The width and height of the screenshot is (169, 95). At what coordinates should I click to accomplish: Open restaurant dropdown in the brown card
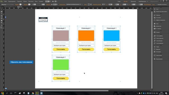(x=61, y=46)
